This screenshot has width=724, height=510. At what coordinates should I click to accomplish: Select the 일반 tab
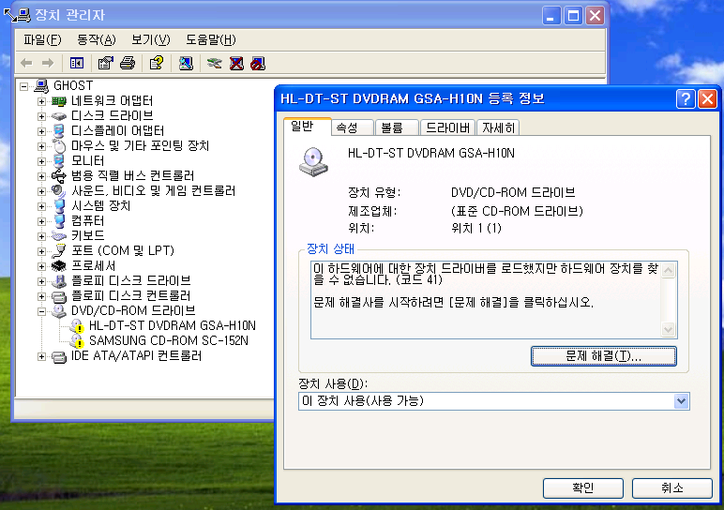tap(308, 127)
